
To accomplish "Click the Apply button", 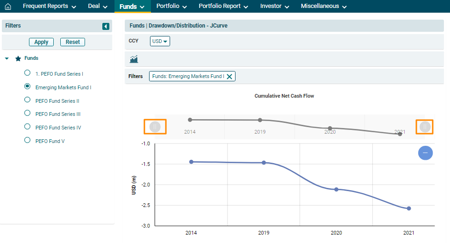I will (41, 42).
